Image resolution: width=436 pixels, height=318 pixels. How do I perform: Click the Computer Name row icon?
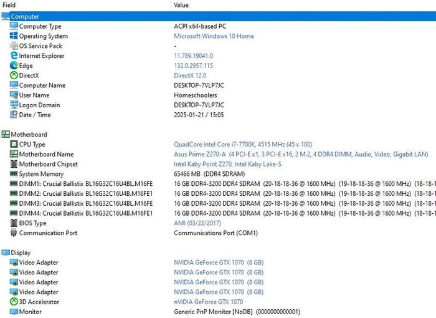coord(14,85)
